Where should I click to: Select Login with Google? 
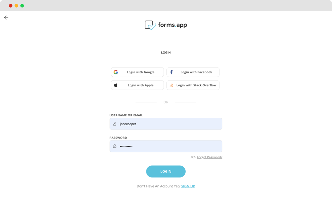click(x=137, y=72)
